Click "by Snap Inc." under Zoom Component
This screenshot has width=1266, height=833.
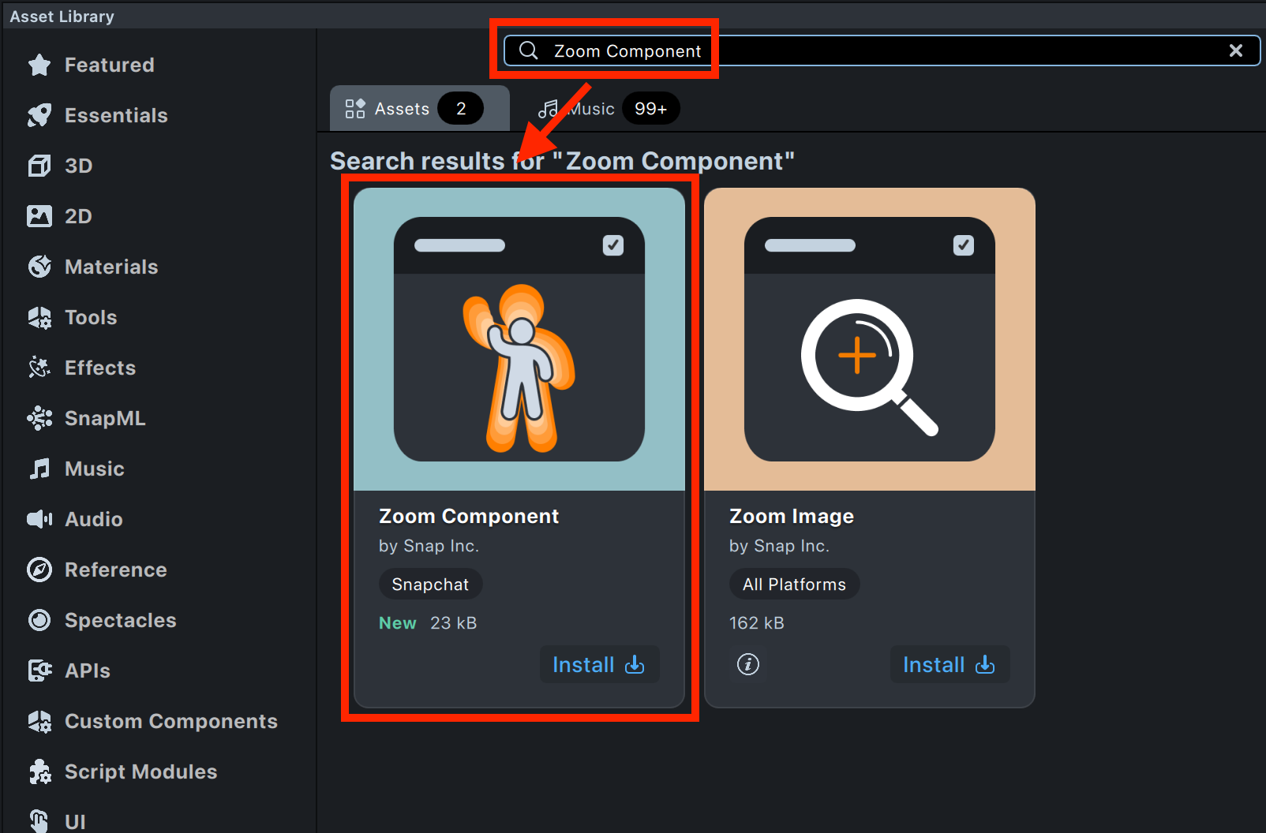pyautogui.click(x=429, y=546)
